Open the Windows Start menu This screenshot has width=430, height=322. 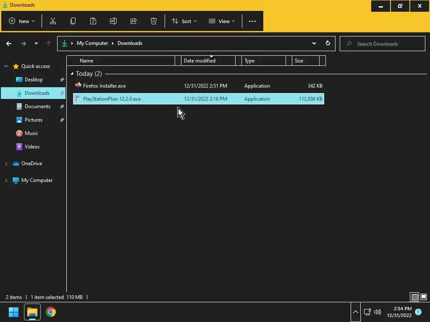point(13,312)
